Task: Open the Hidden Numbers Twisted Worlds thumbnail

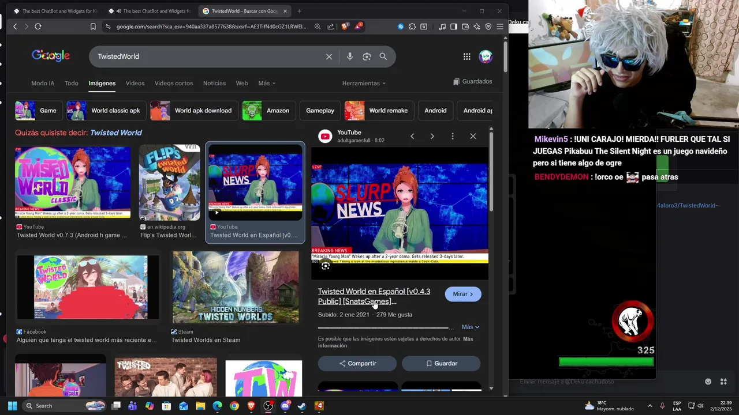Action: 236,287
